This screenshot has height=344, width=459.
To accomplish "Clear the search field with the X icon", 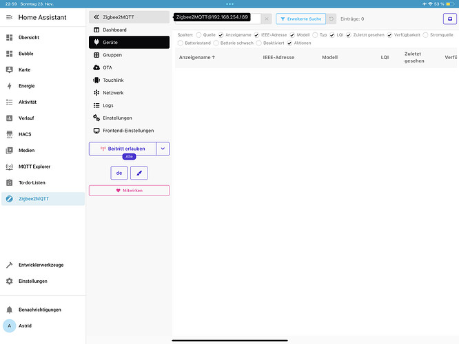I will click(x=267, y=19).
